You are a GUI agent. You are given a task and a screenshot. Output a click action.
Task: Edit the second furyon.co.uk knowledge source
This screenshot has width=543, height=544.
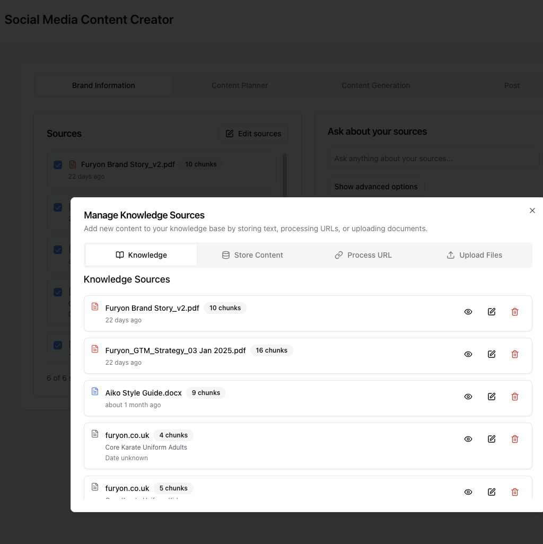(491, 492)
